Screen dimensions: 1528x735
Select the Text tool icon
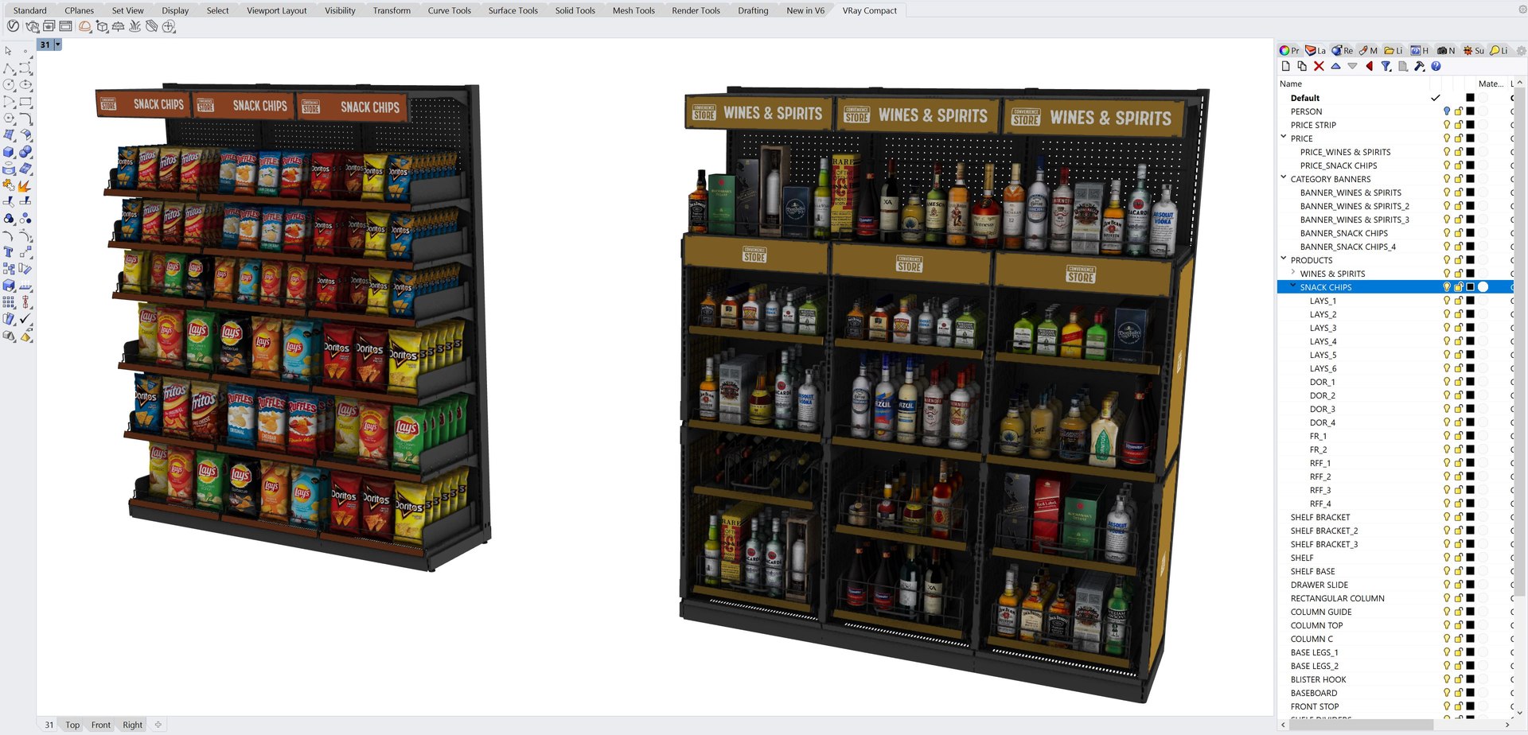9,252
